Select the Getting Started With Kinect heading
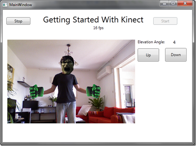The height and width of the screenshot is (146, 196). pyautogui.click(x=93, y=20)
